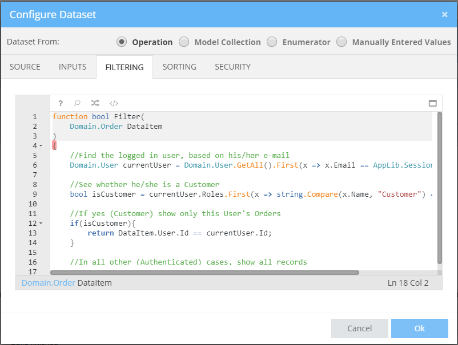
Task: Select the code view </> icon
Action: (113, 103)
